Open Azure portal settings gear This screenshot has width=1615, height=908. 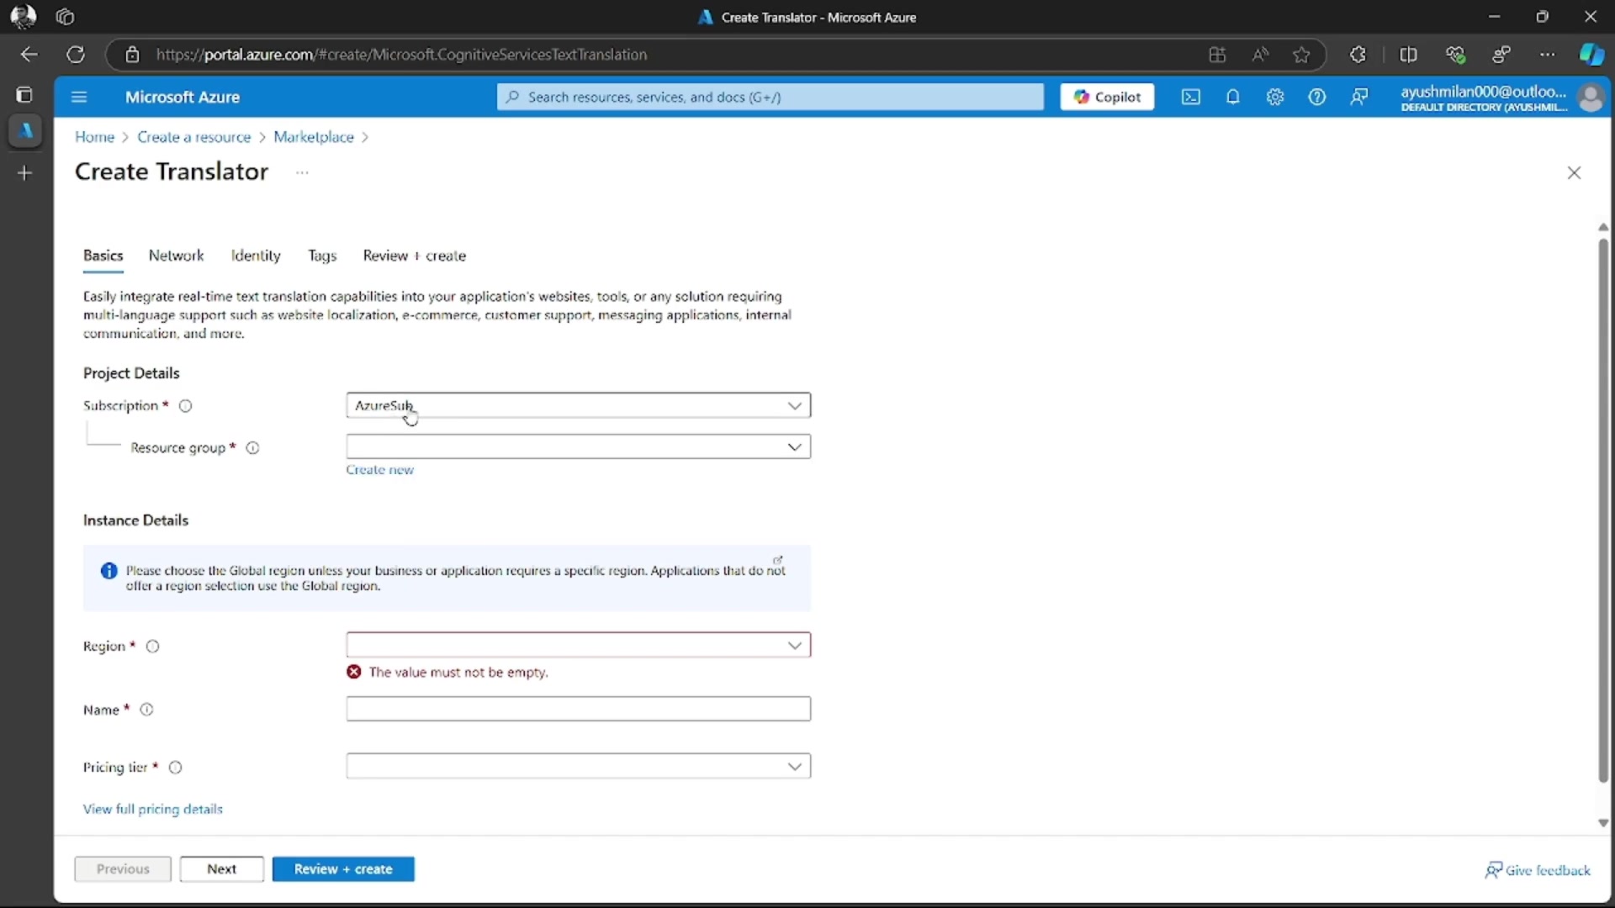(x=1274, y=97)
